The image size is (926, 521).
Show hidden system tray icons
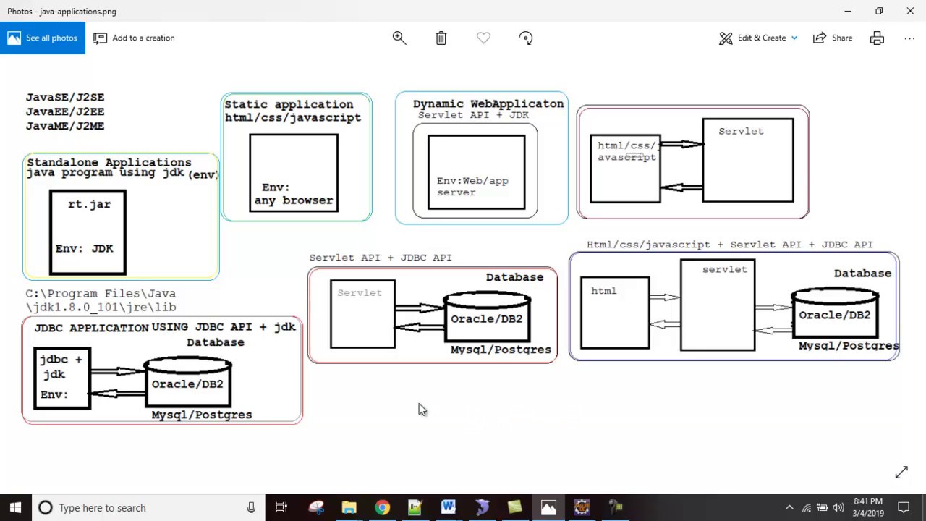[789, 507]
